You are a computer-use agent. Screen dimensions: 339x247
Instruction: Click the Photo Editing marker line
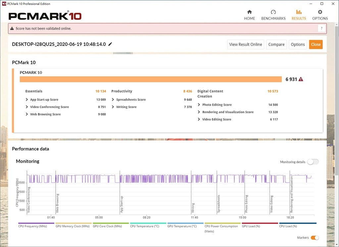pyautogui.click(x=245, y=193)
